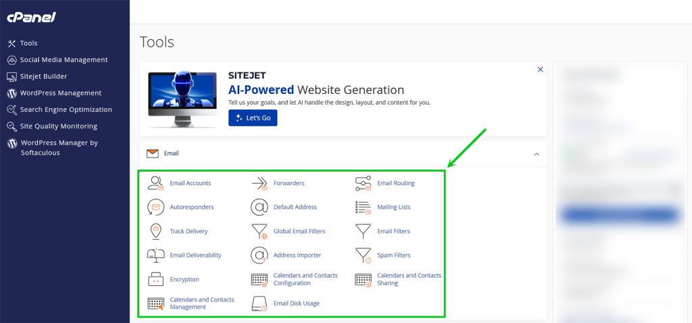Open Social Media Management menu item
This screenshot has height=323, width=692.
tap(64, 59)
